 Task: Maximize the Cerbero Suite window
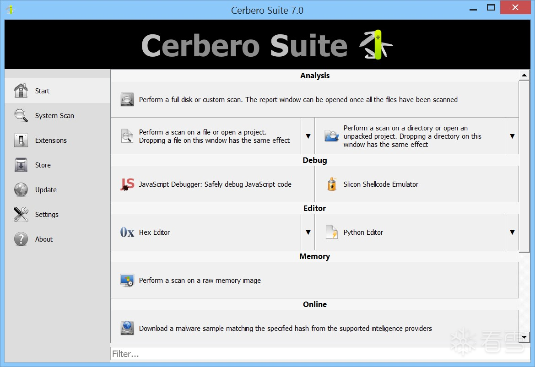491,7
